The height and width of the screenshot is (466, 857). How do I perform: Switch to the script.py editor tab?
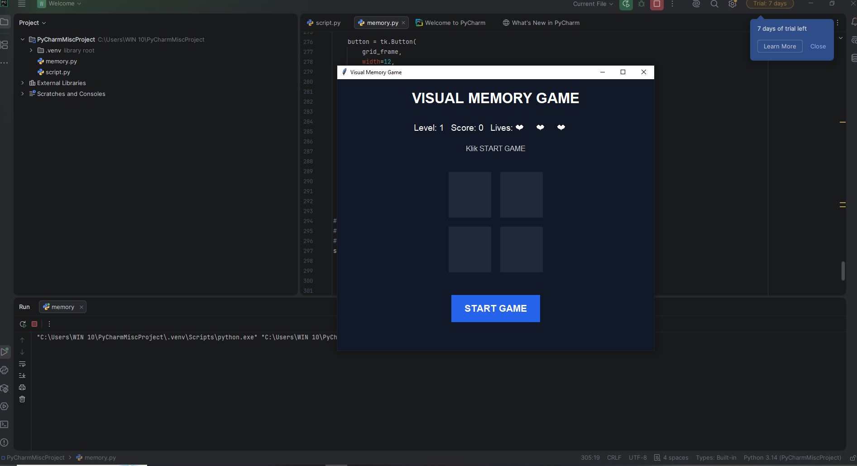(324, 23)
